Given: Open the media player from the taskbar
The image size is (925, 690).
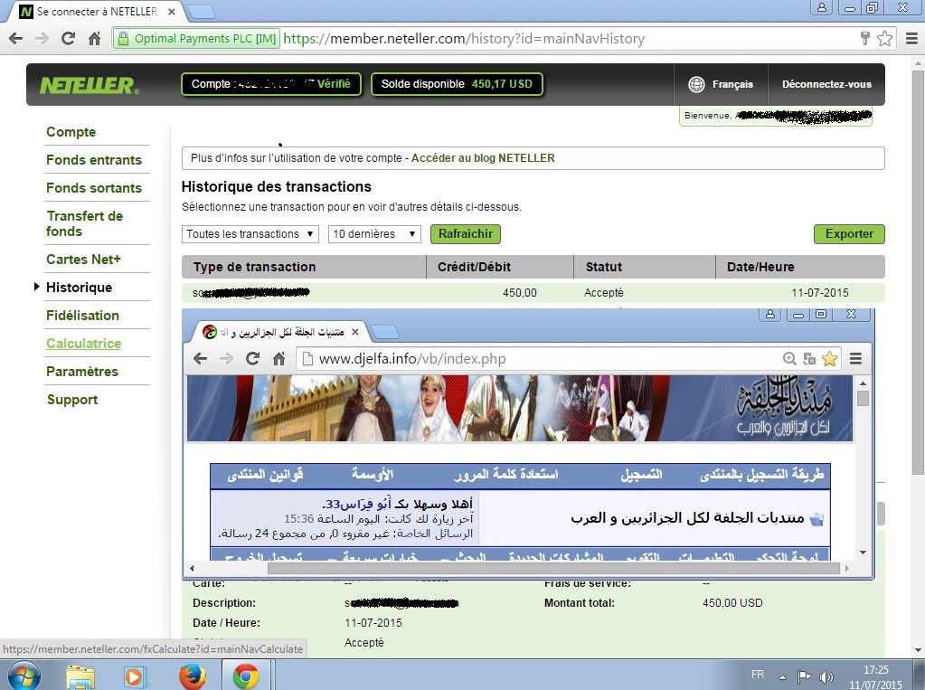Looking at the screenshot, I should [133, 676].
